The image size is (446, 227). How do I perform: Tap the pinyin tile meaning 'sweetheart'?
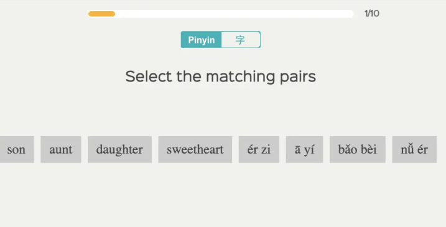tap(358, 150)
